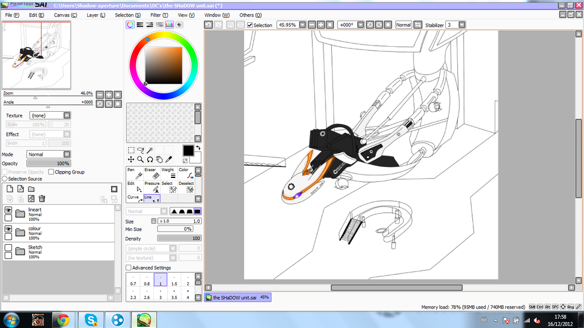Click the Normal view mode button

403,25
